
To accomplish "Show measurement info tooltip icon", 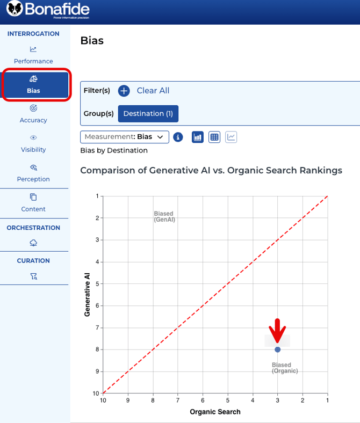I will click(x=178, y=137).
